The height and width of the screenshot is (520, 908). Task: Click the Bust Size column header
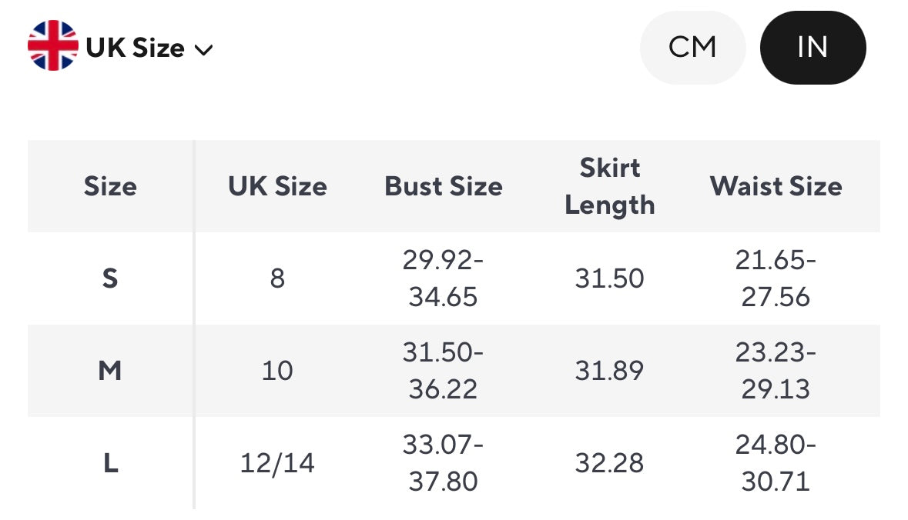click(x=444, y=186)
